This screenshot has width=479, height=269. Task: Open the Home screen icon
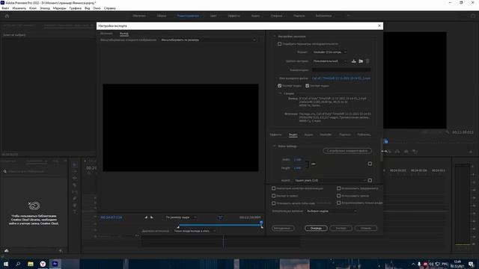click(x=7, y=16)
